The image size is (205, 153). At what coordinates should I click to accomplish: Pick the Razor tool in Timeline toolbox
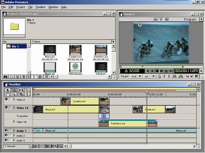click(27, 90)
